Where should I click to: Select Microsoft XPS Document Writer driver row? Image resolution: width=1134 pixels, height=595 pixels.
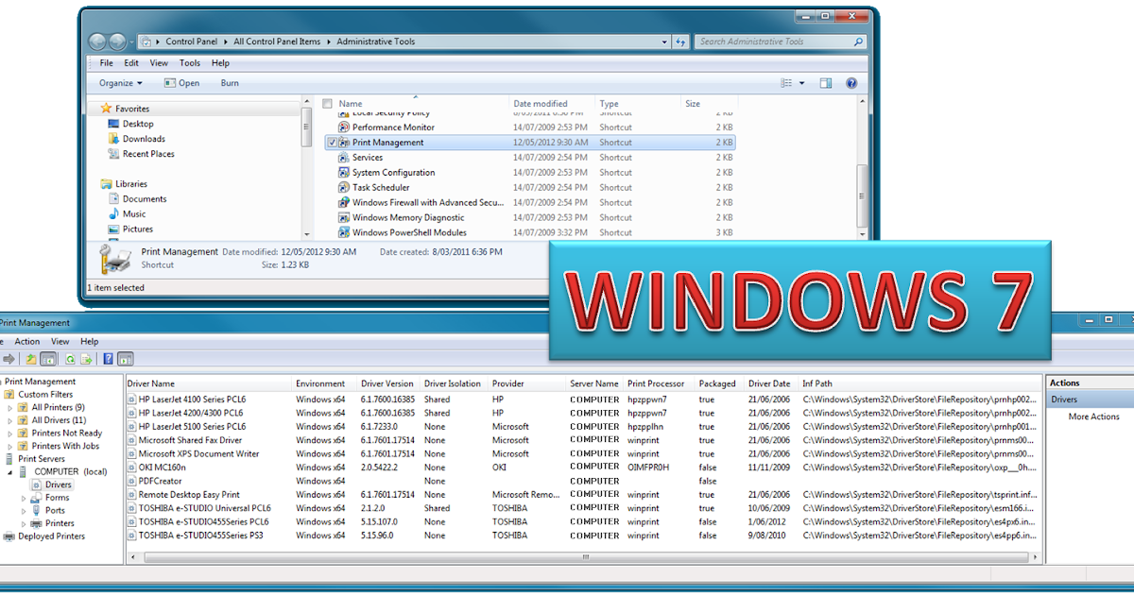[x=584, y=453]
